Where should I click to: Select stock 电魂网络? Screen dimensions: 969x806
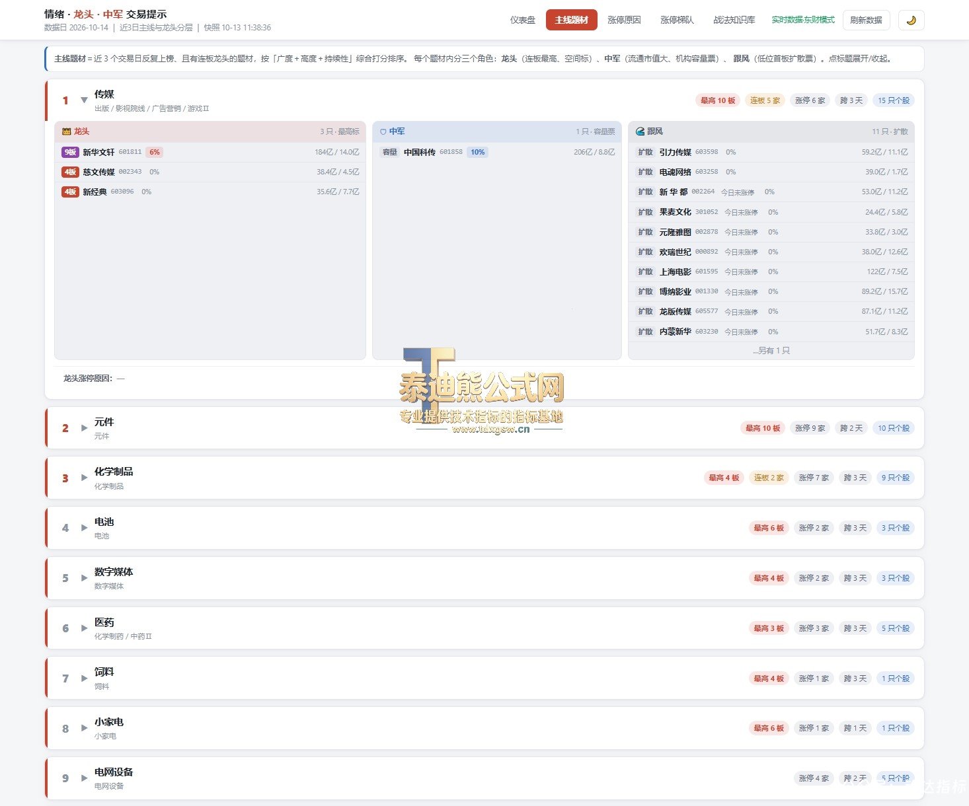(x=675, y=172)
